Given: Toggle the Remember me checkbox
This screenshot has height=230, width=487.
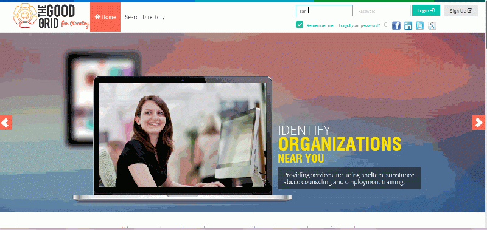Looking at the screenshot, I should [x=300, y=24].
